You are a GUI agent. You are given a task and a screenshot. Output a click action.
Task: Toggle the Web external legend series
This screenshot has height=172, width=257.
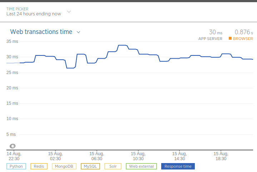(142, 166)
